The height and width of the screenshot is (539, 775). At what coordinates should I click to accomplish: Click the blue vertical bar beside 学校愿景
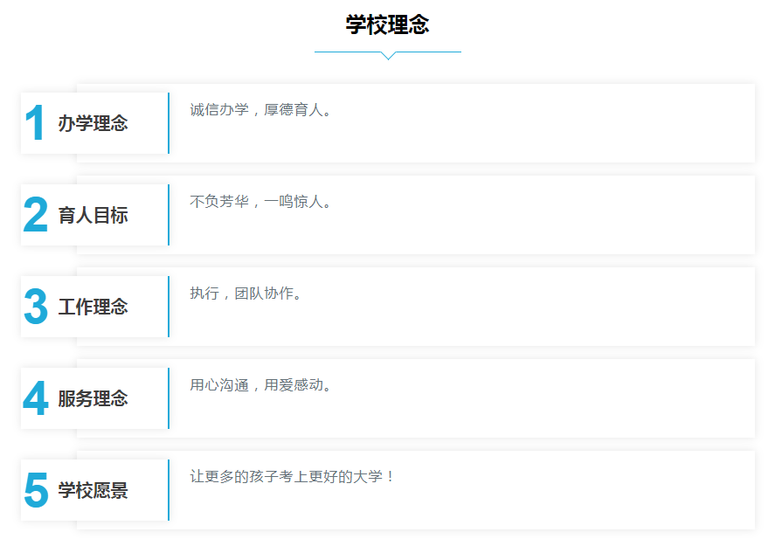[x=169, y=490]
